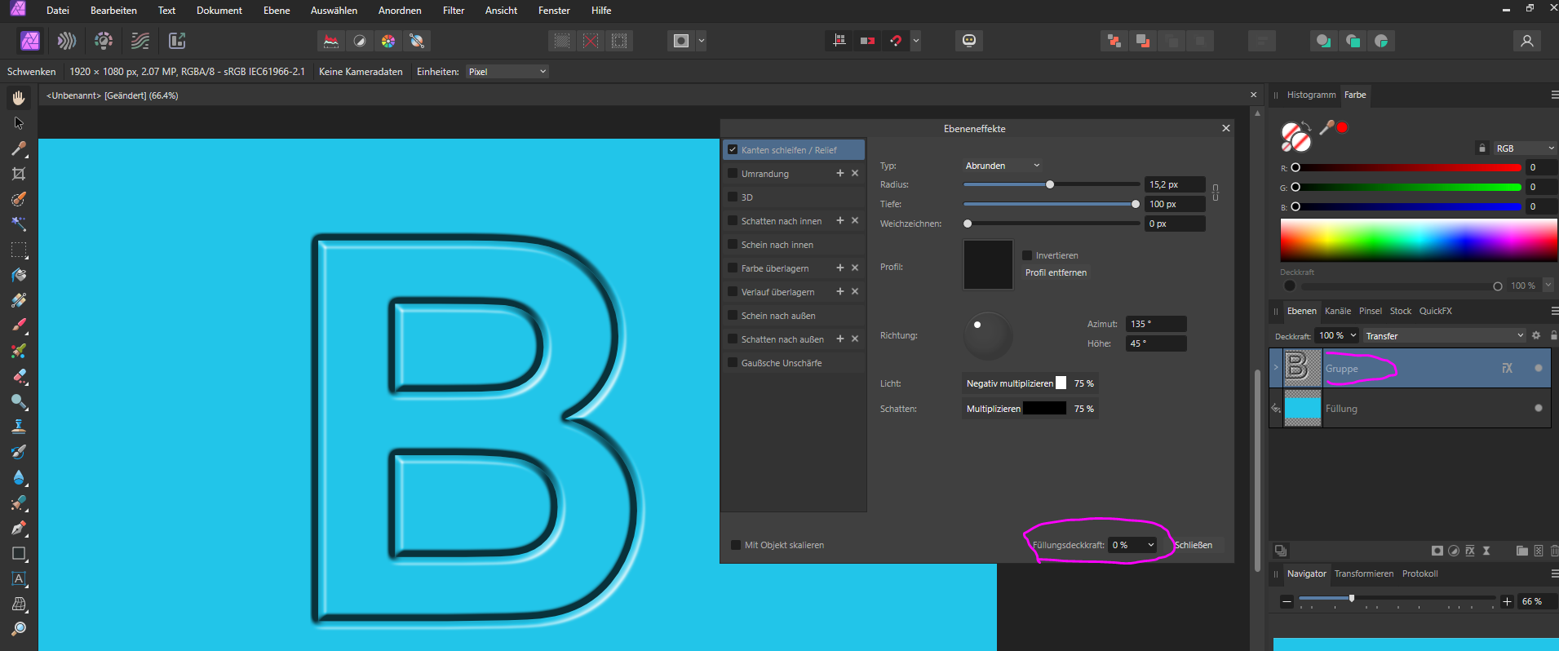Click the color picker eyedropper in Farbe panel
The width and height of the screenshot is (1559, 651).
[x=1326, y=127]
